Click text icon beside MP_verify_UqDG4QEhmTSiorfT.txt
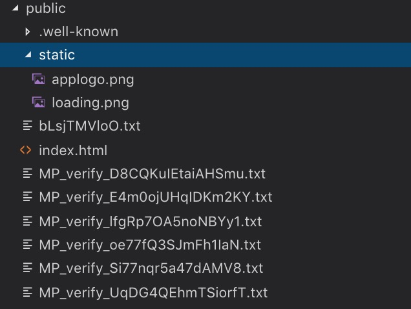Screen dimensions: 411x309 [x=28, y=292]
